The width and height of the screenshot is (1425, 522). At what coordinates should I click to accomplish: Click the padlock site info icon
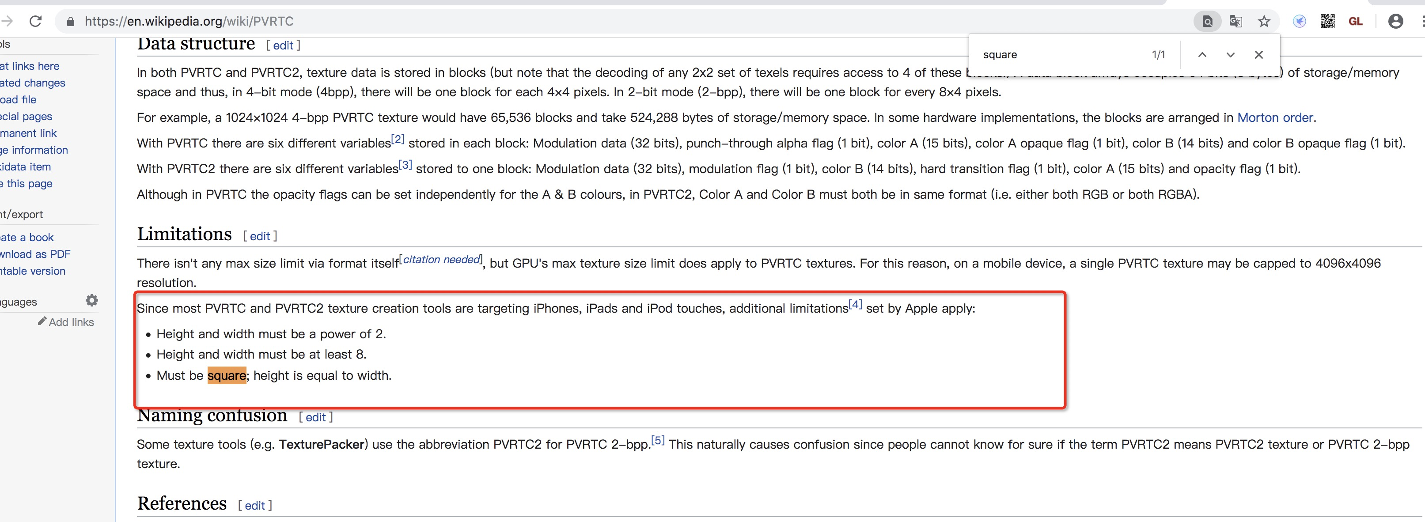[70, 22]
